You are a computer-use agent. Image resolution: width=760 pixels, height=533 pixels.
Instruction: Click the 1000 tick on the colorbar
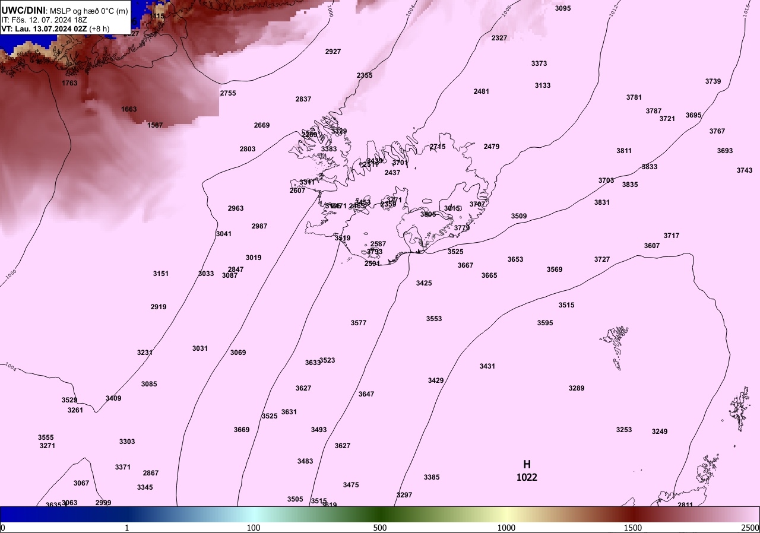pos(506,528)
